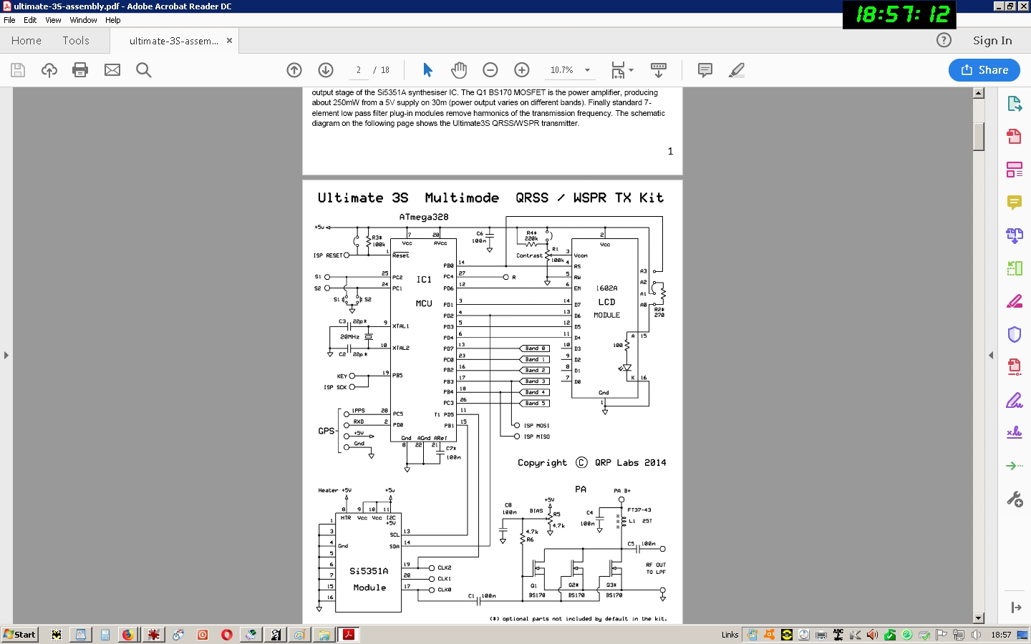Click vertical scrollbar down arrow
The image size is (1031, 644).
[979, 618]
